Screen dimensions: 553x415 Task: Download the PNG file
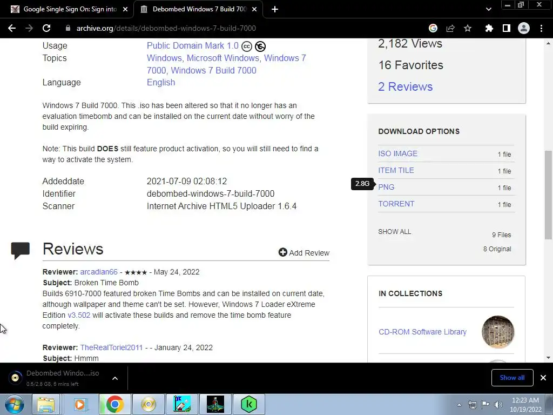coord(386,187)
